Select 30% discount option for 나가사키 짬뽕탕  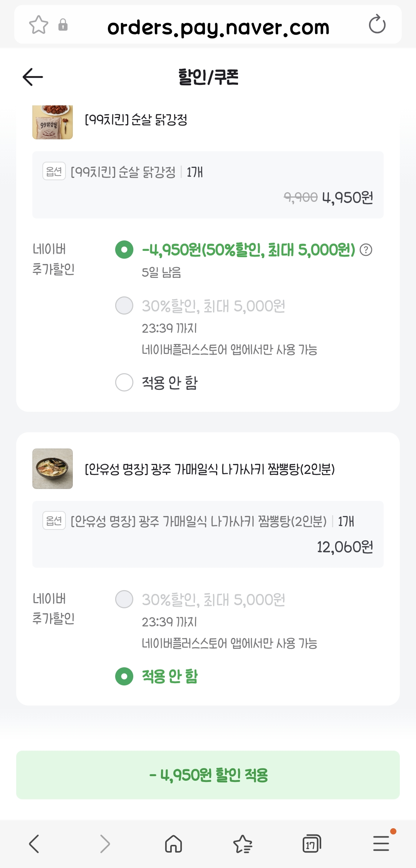(x=124, y=599)
